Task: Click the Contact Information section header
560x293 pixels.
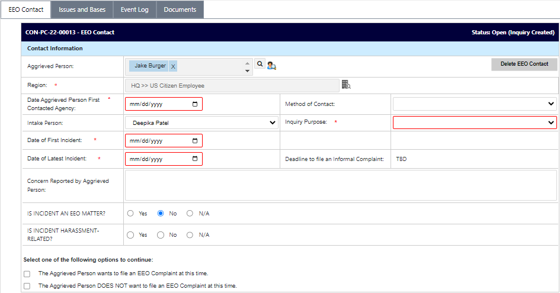Action: (290, 49)
